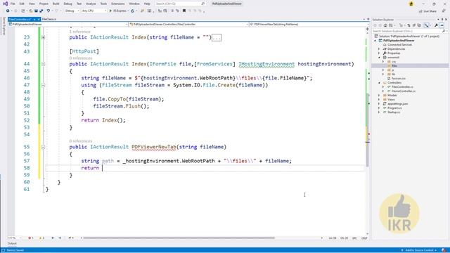This screenshot has height=253, width=450.
Task: Open the View menu
Action: [32, 4]
